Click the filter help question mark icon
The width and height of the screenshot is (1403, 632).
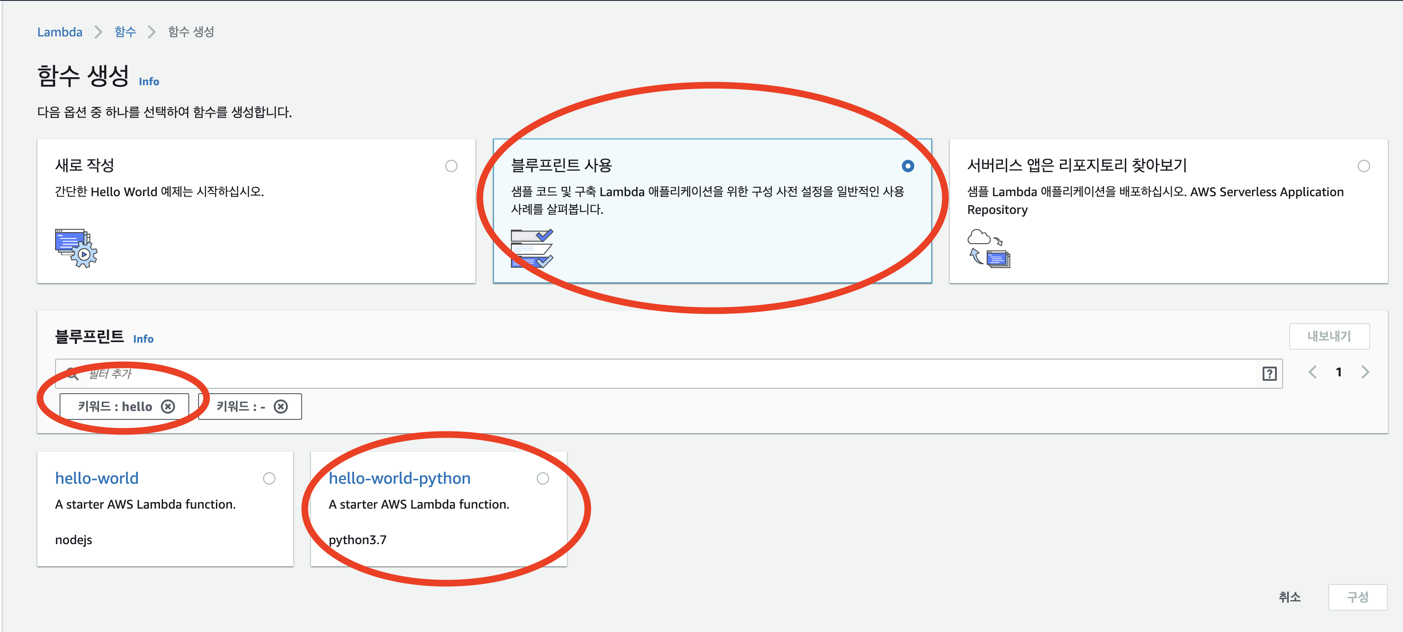[1269, 374]
